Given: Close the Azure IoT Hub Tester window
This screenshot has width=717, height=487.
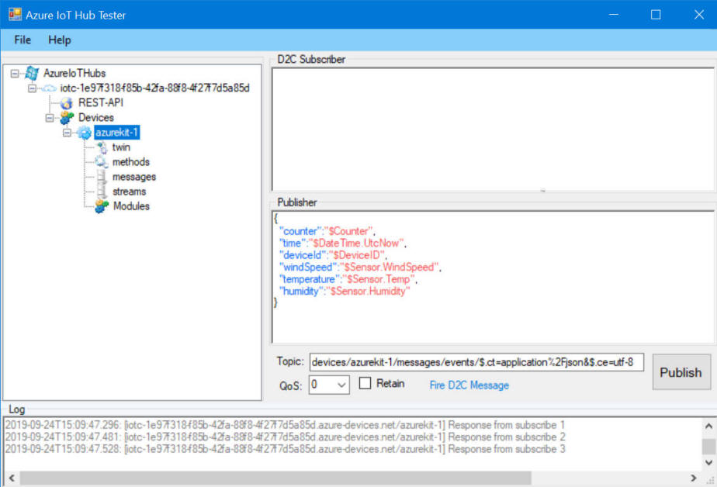Looking at the screenshot, I should [x=698, y=15].
